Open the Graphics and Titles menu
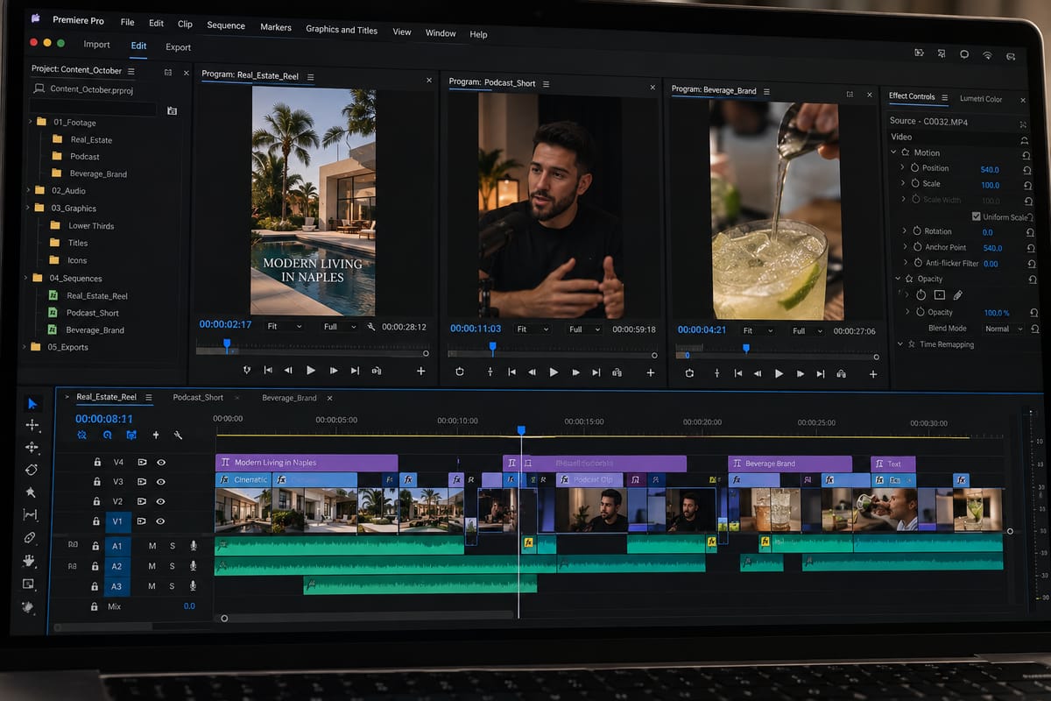Image resolution: width=1051 pixels, height=701 pixels. tap(342, 30)
